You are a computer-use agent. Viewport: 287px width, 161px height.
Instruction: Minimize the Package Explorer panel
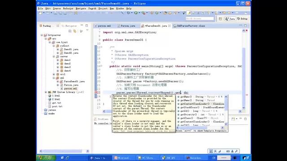pos(82,25)
